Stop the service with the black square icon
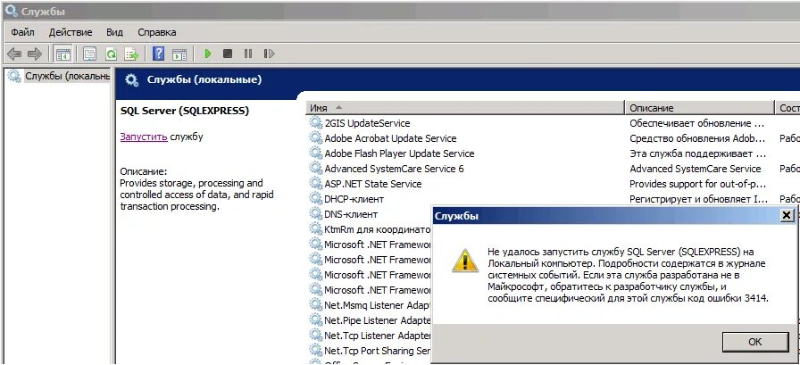Viewport: 800px width, 365px height. [x=228, y=54]
